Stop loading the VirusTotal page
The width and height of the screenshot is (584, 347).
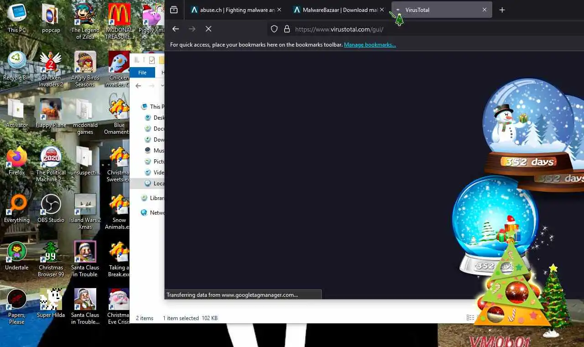(x=209, y=29)
